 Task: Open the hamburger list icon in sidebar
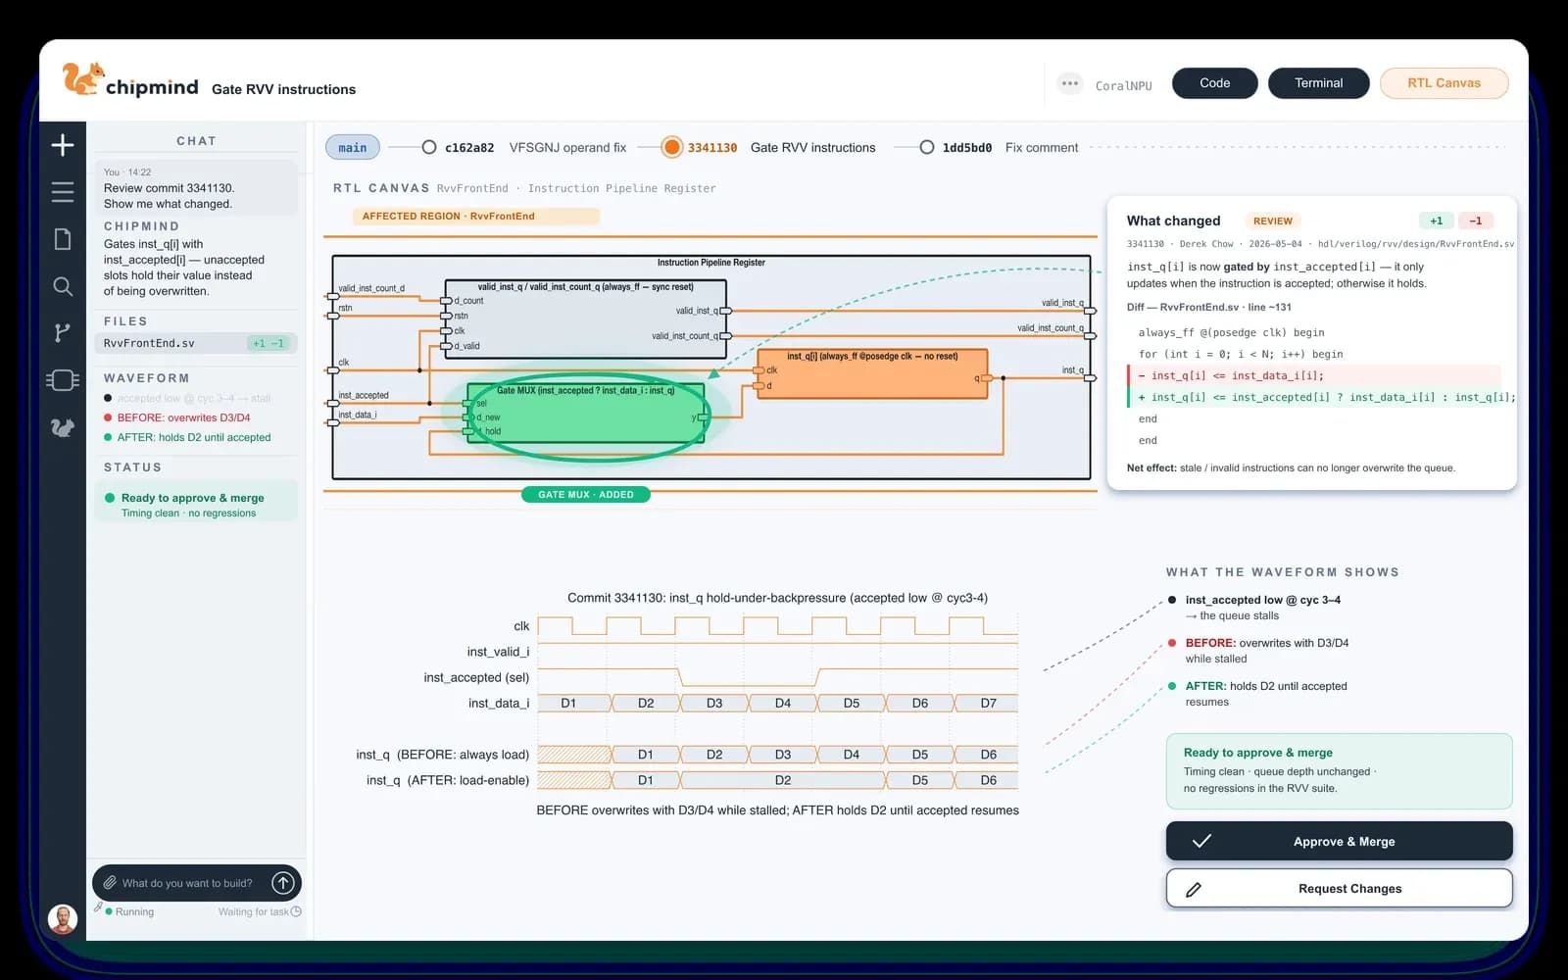pos(63,192)
